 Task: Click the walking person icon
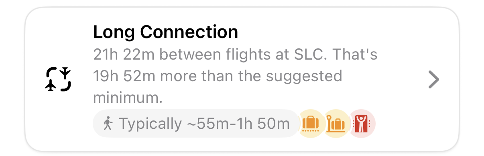tap(108, 124)
